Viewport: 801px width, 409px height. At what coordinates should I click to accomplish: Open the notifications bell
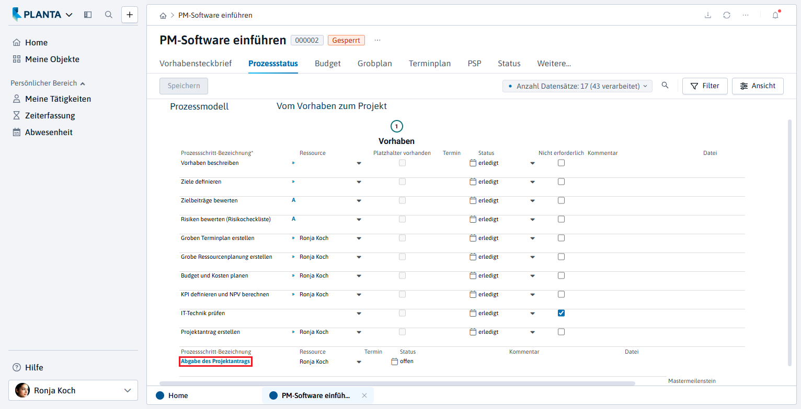pyautogui.click(x=775, y=15)
